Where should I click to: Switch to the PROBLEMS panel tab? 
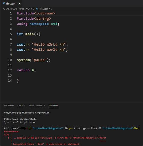9,106
